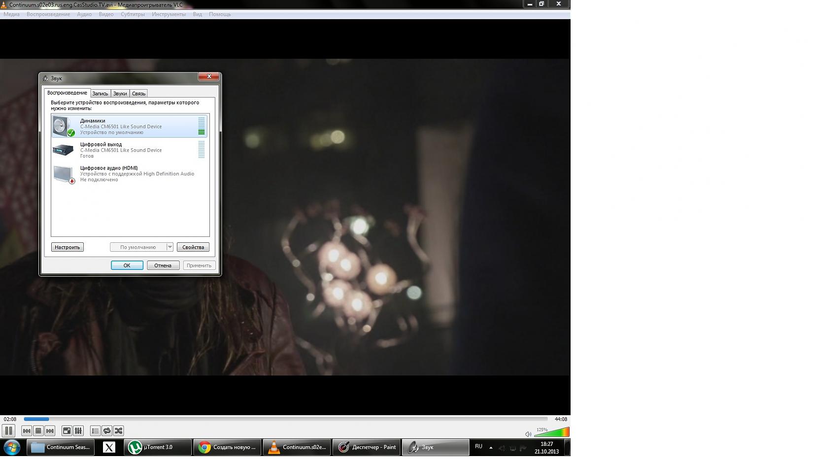This screenshot has width=813, height=461.
Task: Click the VLC cone icon in title bar
Action: 4,4
